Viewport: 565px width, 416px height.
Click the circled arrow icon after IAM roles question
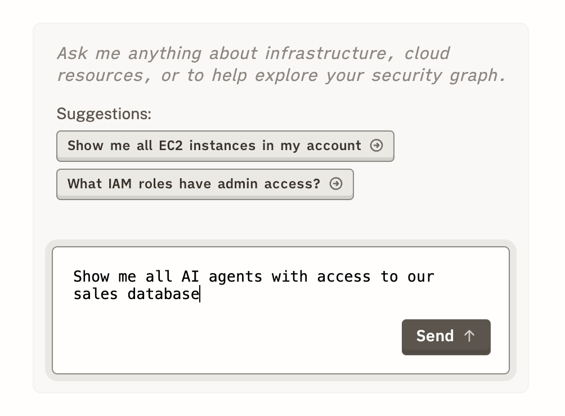(x=336, y=184)
